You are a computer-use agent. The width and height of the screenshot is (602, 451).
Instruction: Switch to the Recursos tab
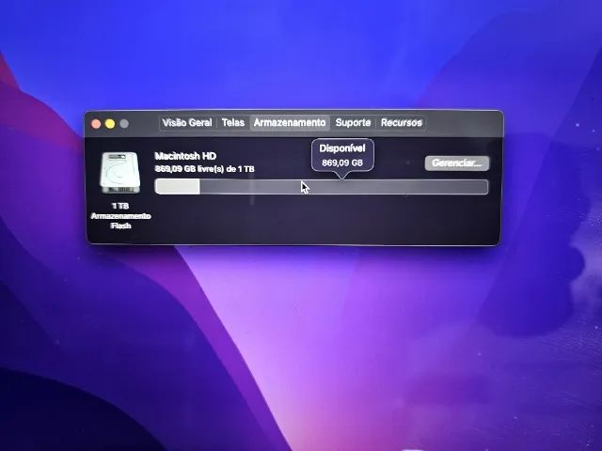[402, 123]
